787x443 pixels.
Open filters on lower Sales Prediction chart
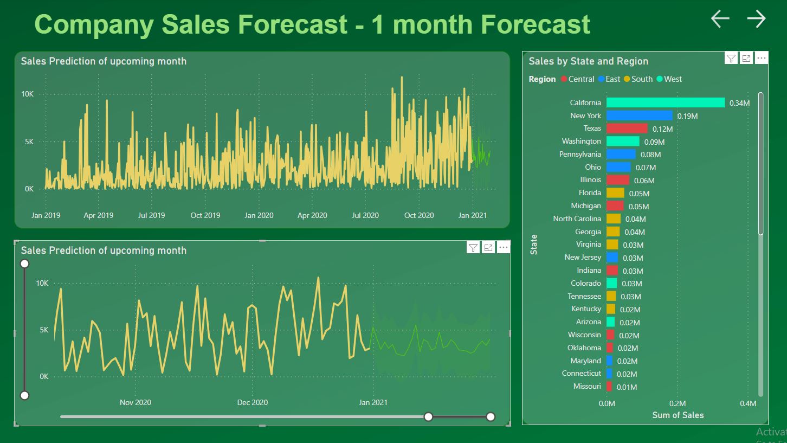pos(473,247)
